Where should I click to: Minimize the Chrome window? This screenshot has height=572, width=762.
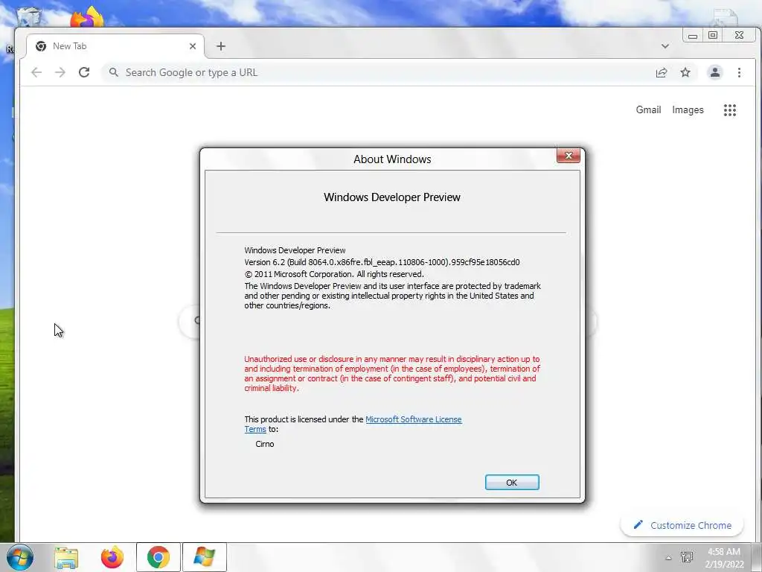tap(693, 36)
